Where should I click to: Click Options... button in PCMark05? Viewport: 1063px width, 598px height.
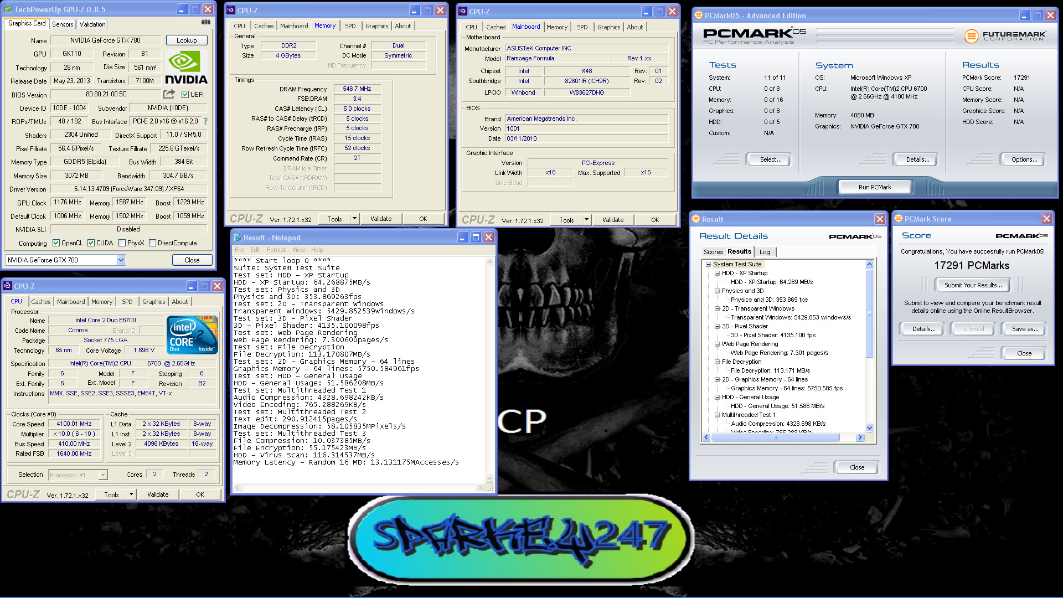(1024, 159)
